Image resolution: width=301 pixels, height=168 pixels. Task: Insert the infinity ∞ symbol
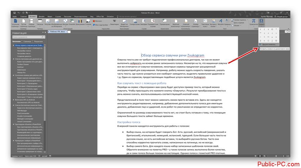click(x=268, y=37)
